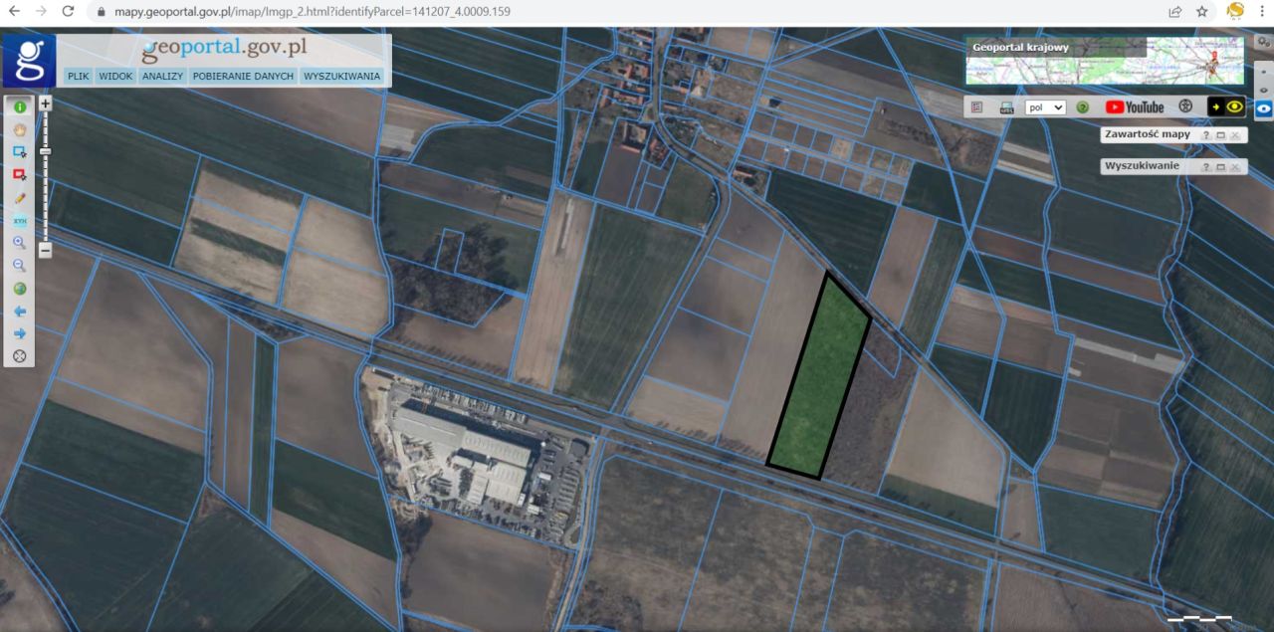This screenshot has width=1274, height=632.
Task: Click the minus button on zoom slider
Action: point(45,251)
